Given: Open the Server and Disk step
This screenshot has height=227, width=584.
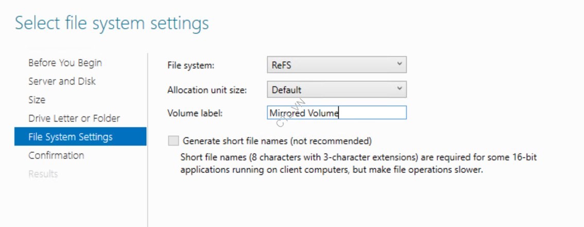Looking at the screenshot, I should pyautogui.click(x=62, y=81).
